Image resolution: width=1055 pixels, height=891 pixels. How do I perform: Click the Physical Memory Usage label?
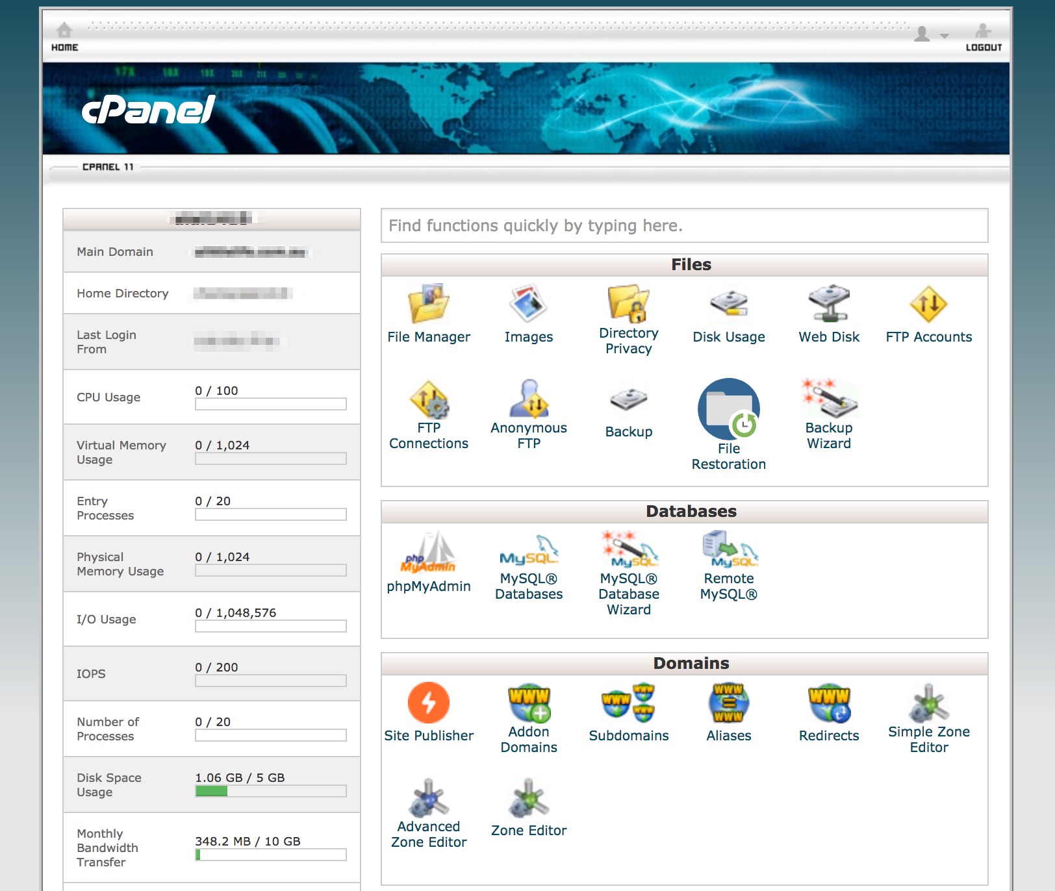pyautogui.click(x=120, y=564)
